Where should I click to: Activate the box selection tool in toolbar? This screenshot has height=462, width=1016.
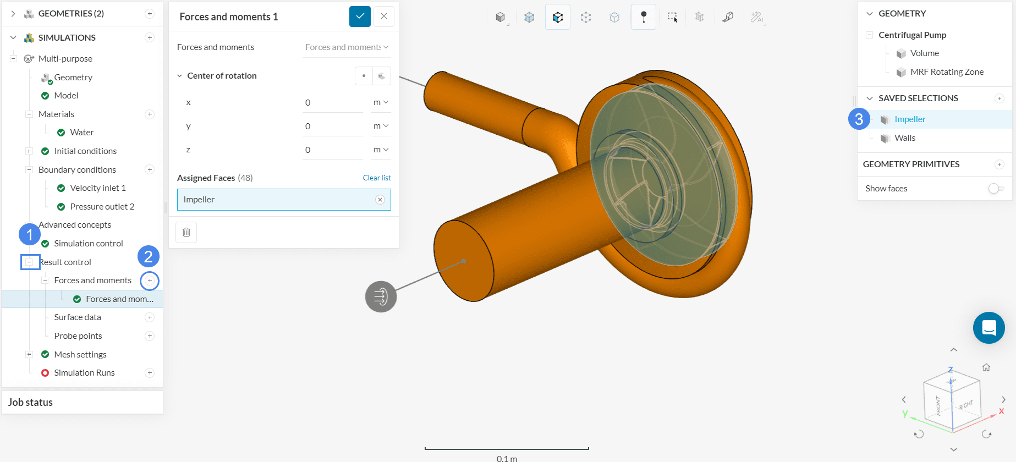[x=672, y=17]
